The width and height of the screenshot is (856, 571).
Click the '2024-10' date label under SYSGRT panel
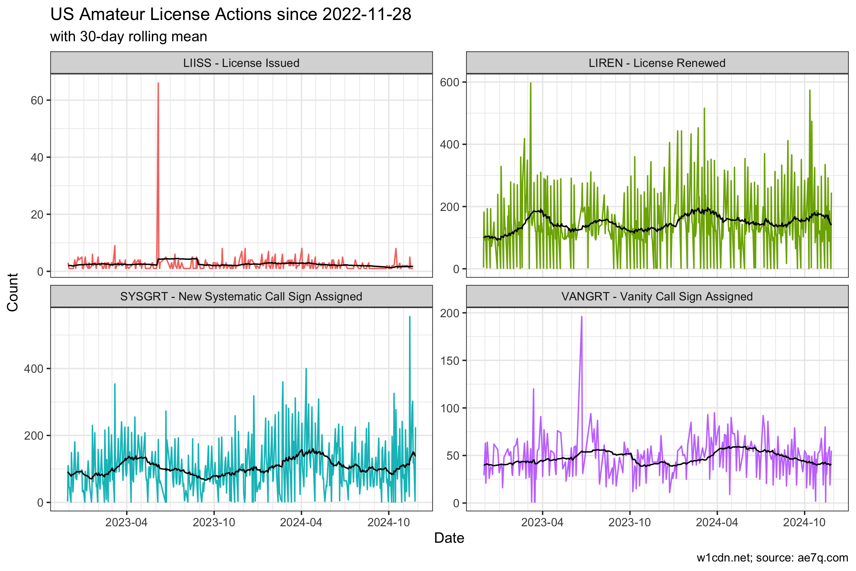389,522
